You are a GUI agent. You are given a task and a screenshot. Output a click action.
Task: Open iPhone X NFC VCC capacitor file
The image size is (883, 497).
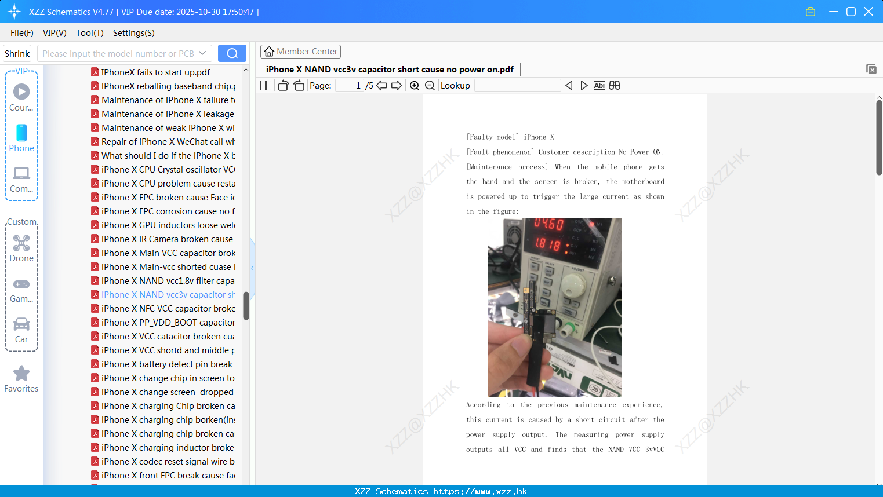[163, 308]
